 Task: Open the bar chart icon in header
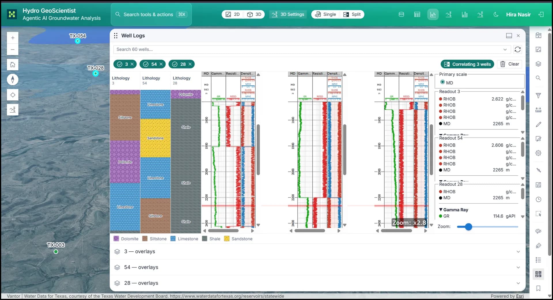[x=465, y=14]
